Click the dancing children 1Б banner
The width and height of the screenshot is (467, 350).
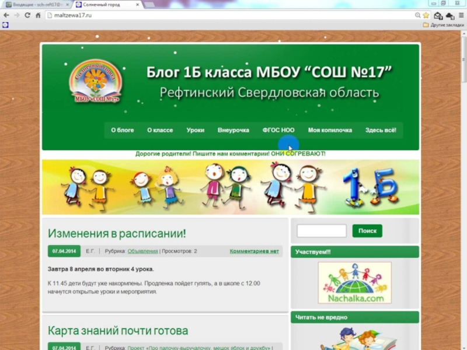pyautogui.click(x=231, y=187)
